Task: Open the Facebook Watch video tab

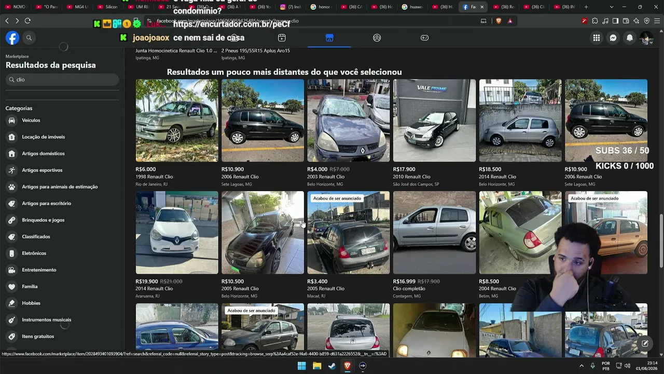Action: point(282,38)
